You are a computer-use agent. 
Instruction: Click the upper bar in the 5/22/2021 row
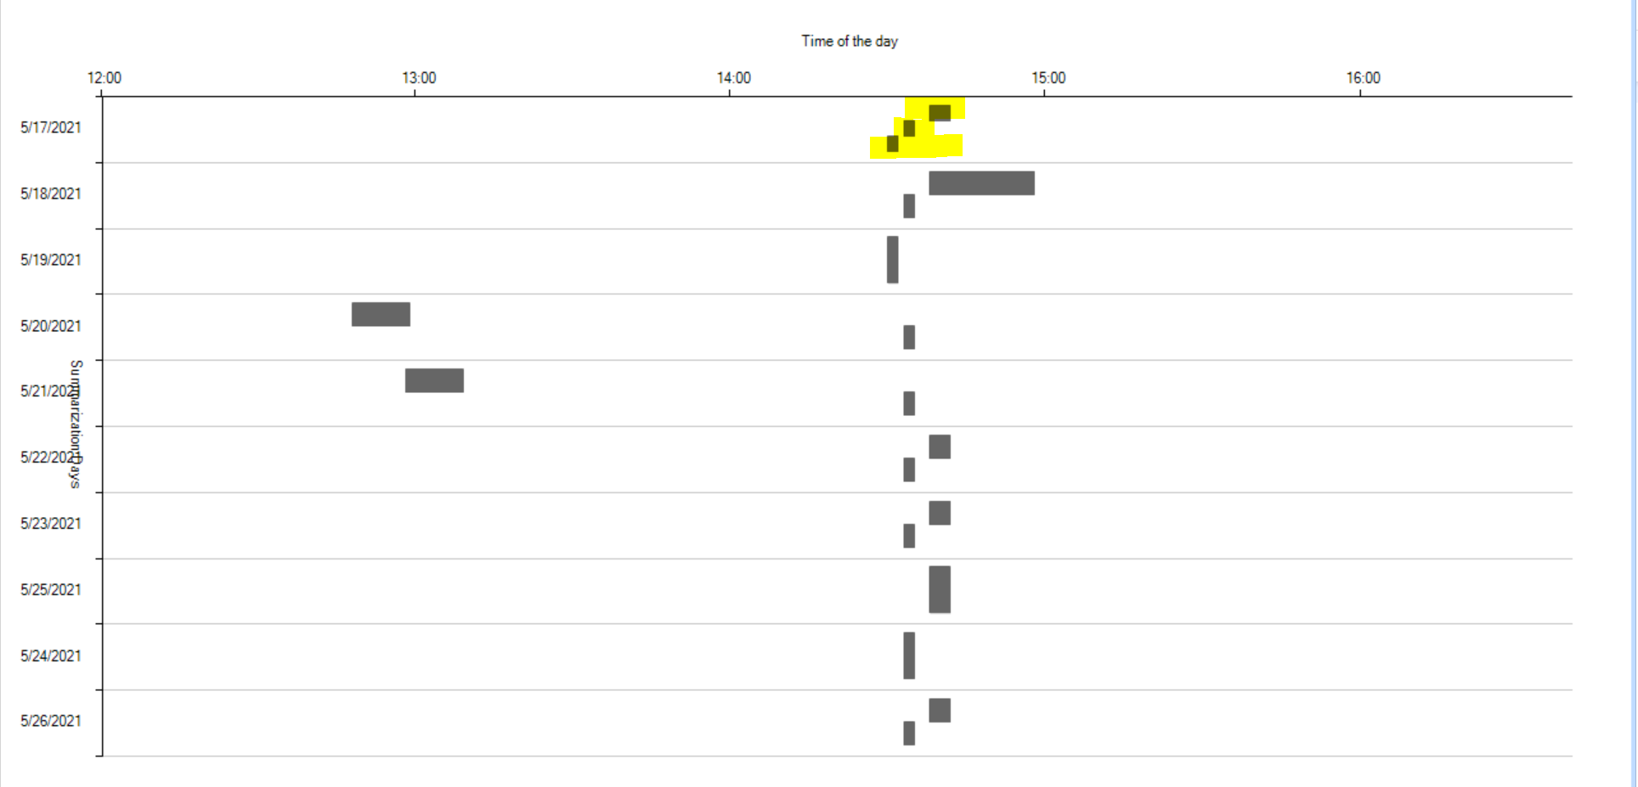[940, 447]
